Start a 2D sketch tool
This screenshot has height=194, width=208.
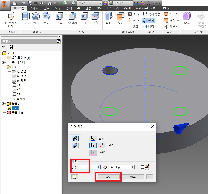click(10, 20)
